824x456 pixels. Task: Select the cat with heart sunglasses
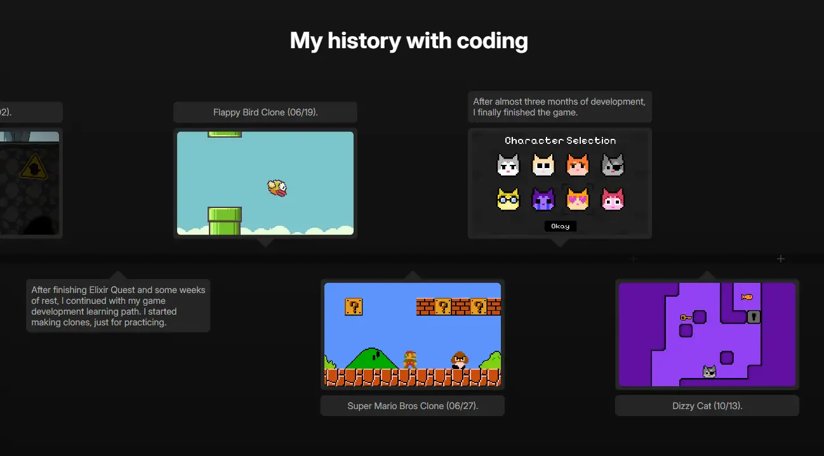click(578, 198)
